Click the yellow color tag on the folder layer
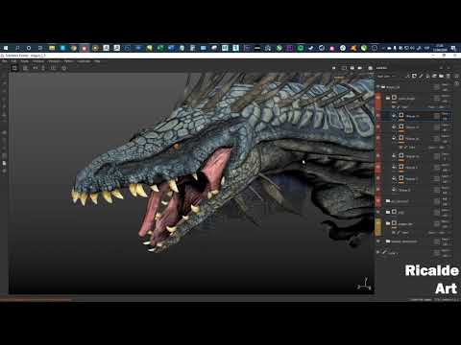This screenshot has width=461, height=345. click(x=378, y=226)
